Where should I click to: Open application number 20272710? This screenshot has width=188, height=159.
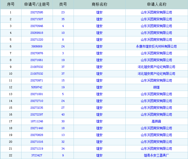point(37,101)
